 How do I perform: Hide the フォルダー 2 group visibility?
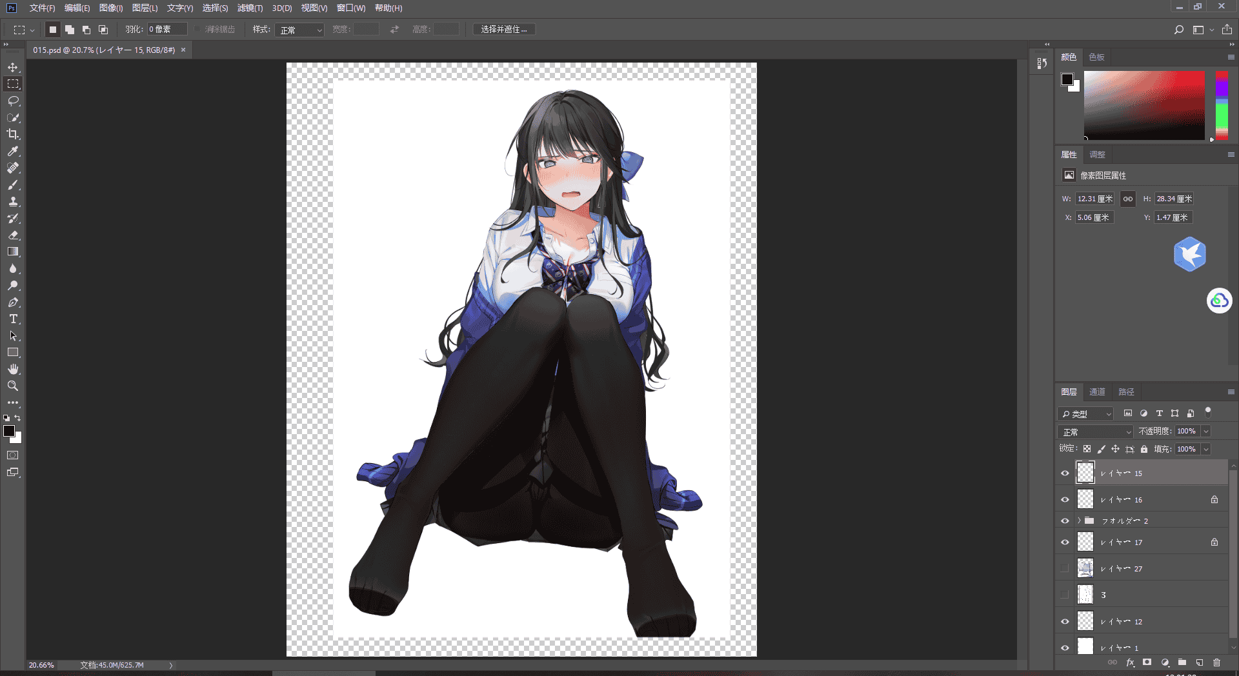pyautogui.click(x=1065, y=521)
